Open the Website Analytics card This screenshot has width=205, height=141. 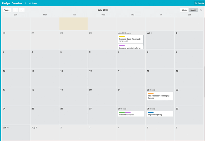point(131,114)
